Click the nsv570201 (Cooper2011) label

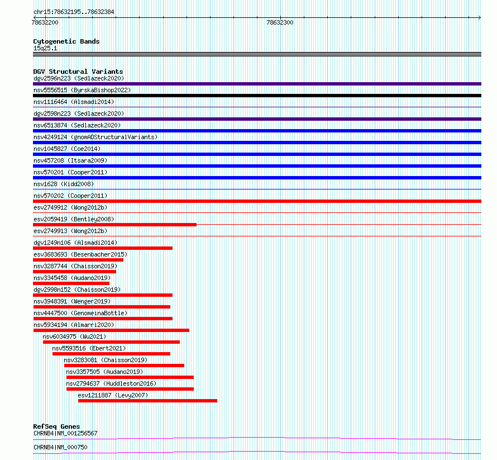70,172
